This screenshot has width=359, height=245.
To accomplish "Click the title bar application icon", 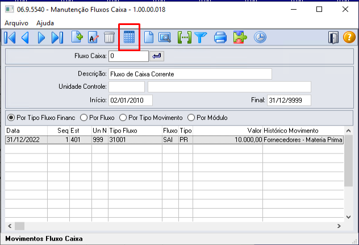I will pyautogui.click(x=10, y=10).
